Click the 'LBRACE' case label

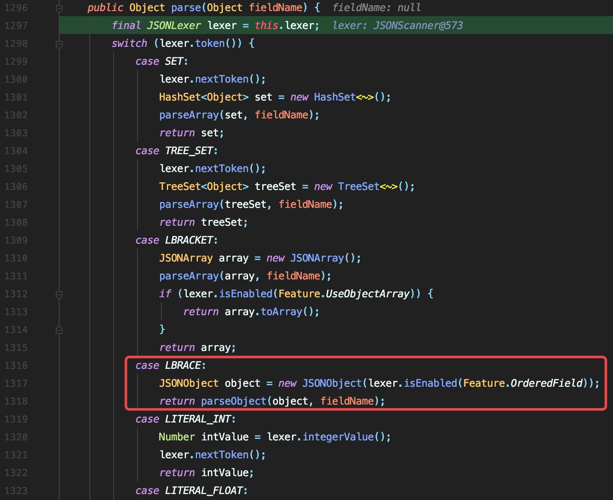183,365
